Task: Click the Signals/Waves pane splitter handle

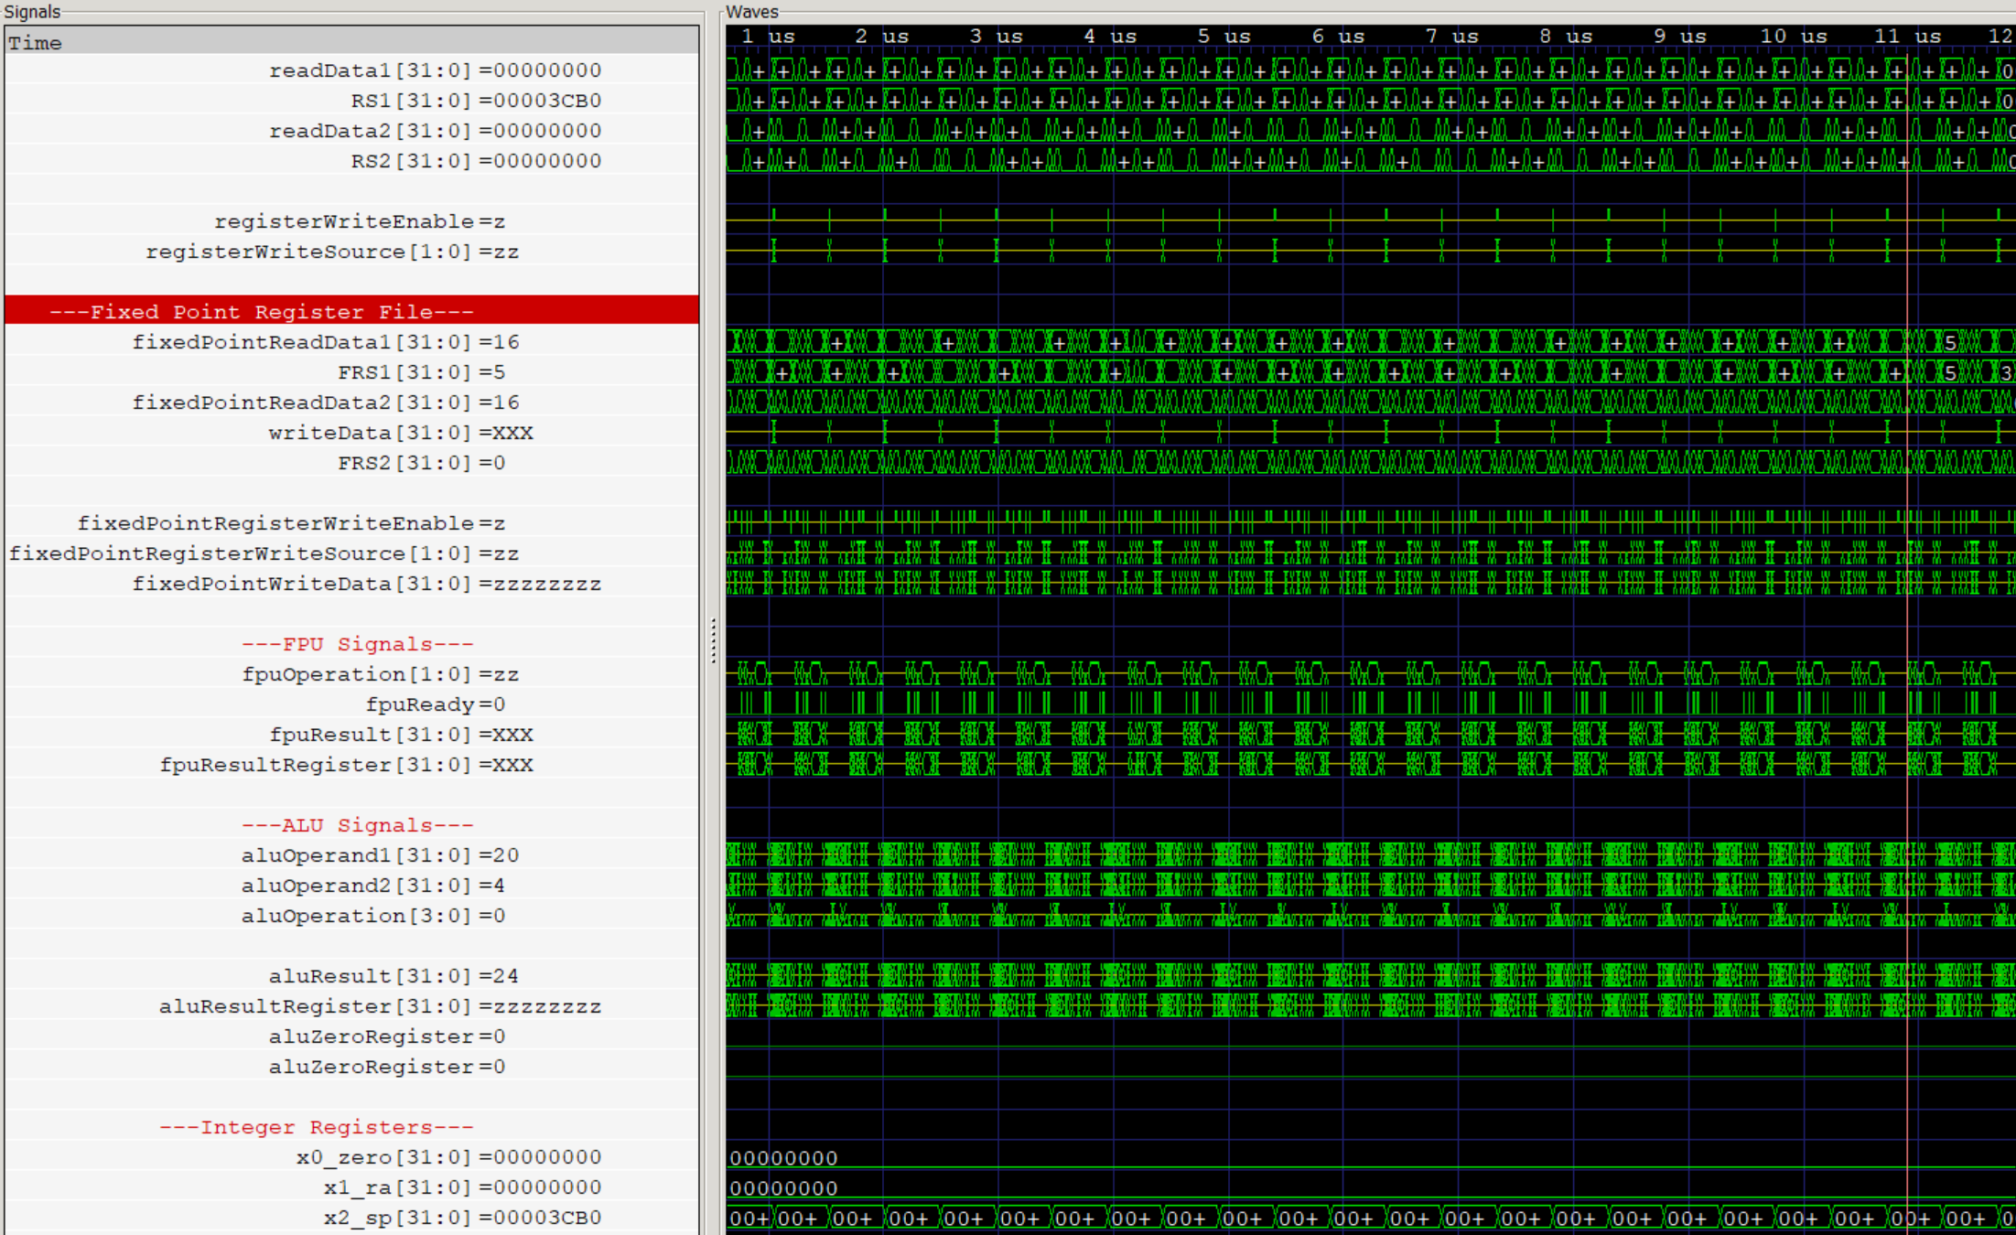Action: [x=713, y=640]
